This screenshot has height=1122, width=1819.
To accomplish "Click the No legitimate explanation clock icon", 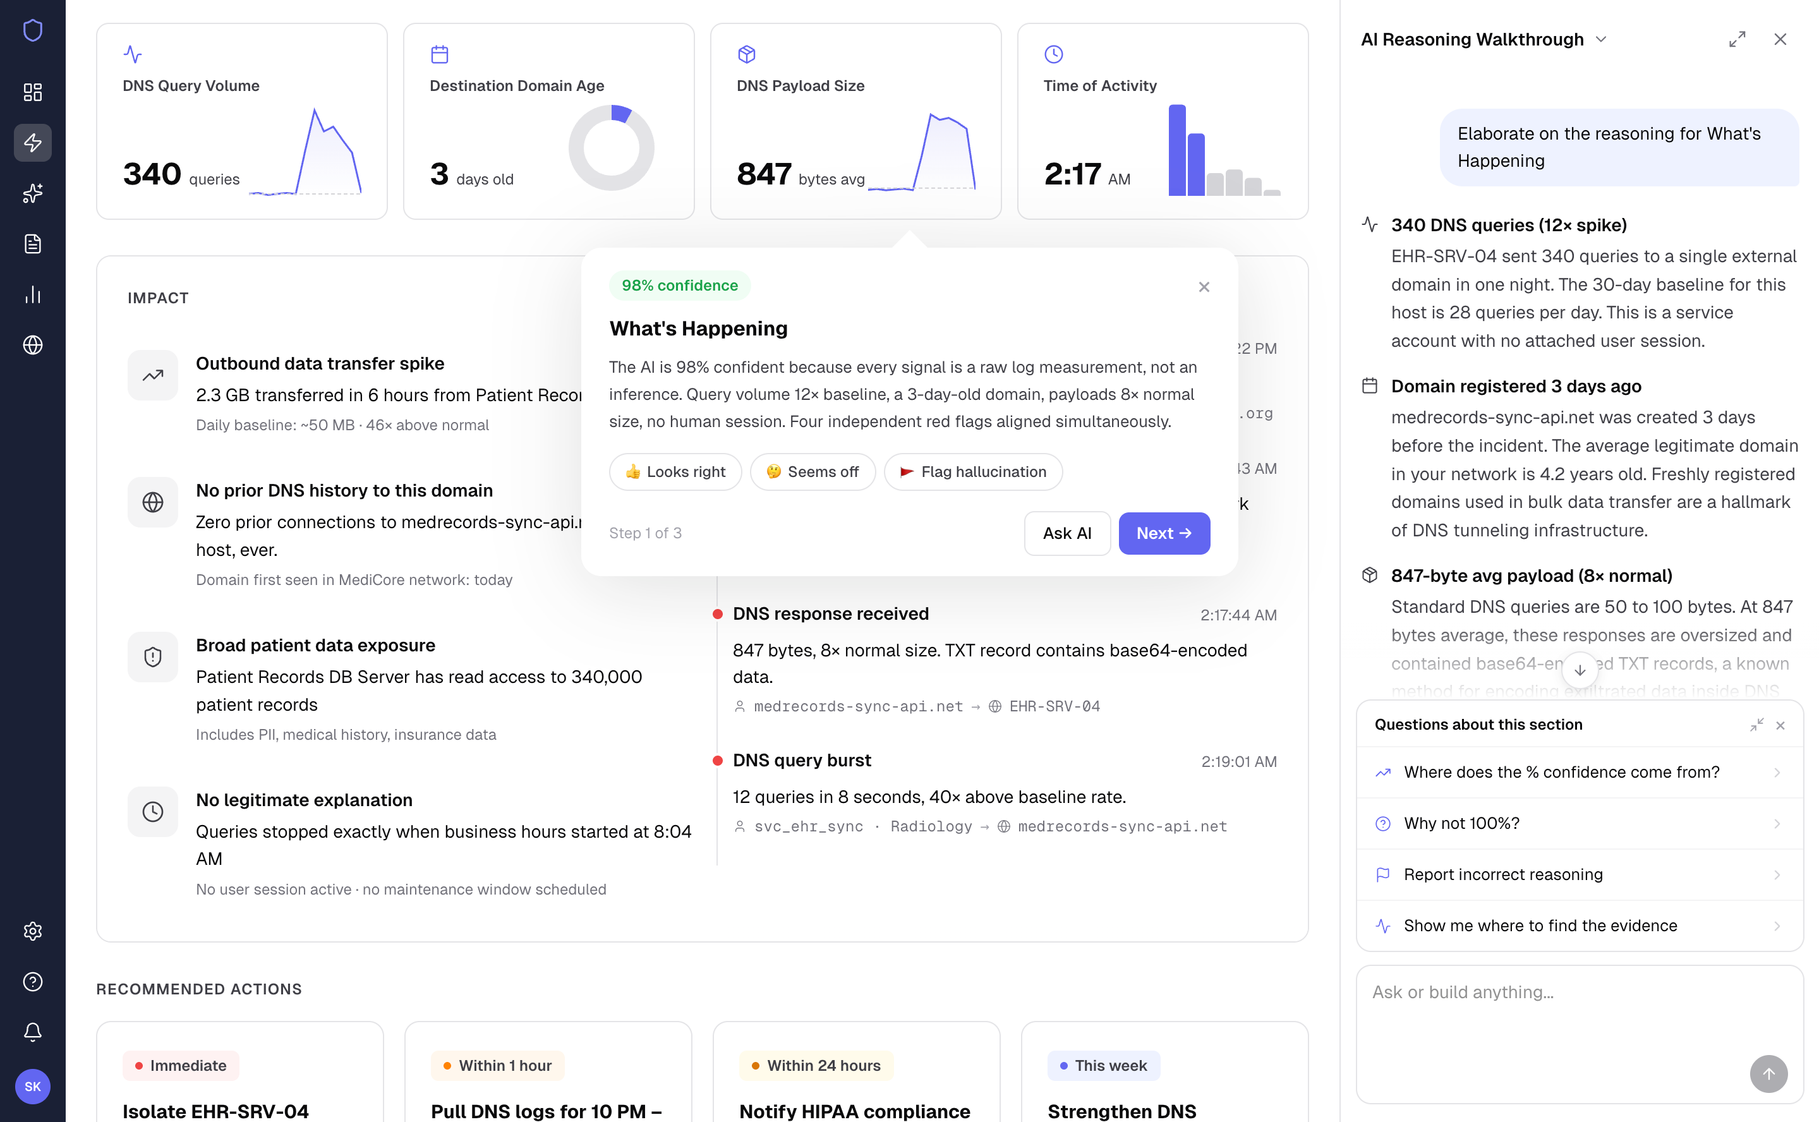I will pyautogui.click(x=153, y=812).
